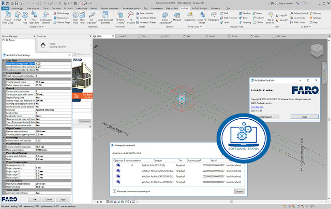Click the Hide or Show PC tool
The width and height of the screenshot is (331, 209).
pos(270,18)
